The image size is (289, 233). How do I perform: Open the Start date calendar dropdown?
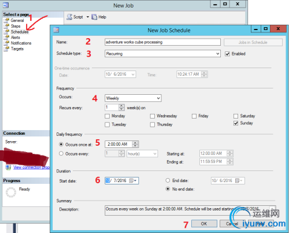(133, 180)
